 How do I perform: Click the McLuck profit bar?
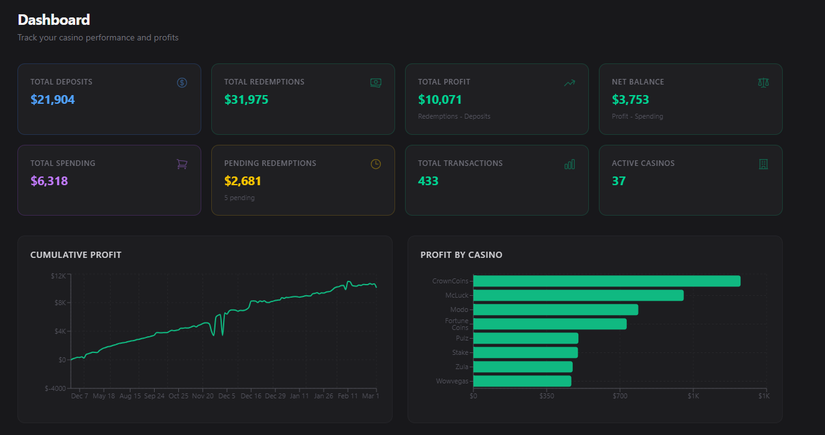point(578,295)
